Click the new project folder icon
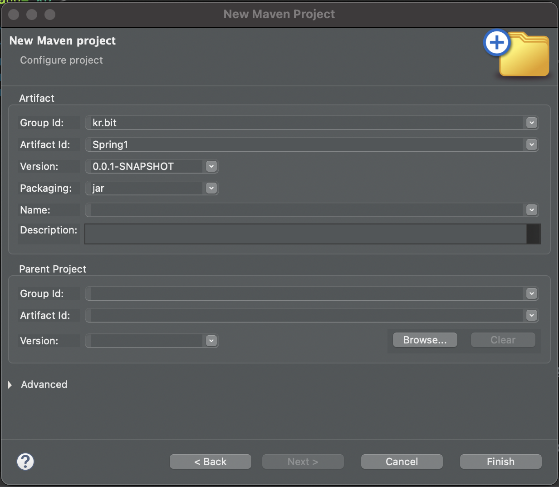Screen dimensions: 559x487 pyautogui.click(x=517, y=54)
